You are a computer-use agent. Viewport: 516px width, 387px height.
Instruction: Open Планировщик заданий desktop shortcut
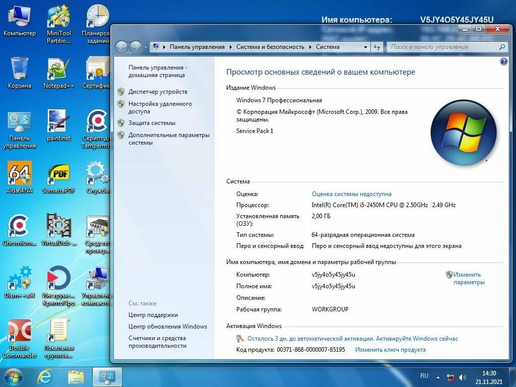[96, 24]
